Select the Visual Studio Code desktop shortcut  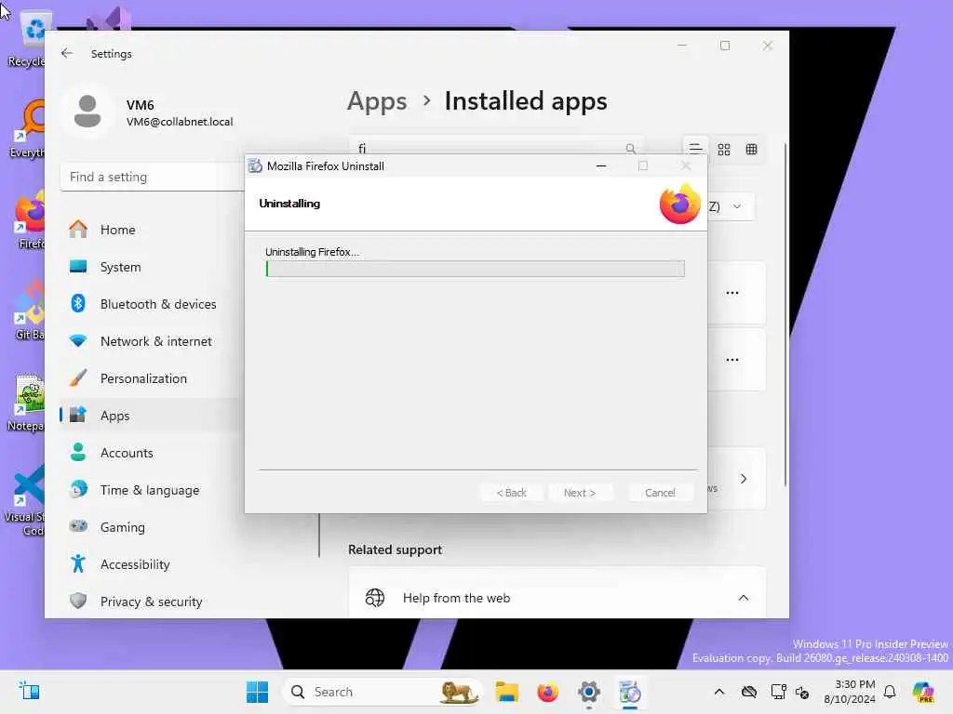click(24, 499)
